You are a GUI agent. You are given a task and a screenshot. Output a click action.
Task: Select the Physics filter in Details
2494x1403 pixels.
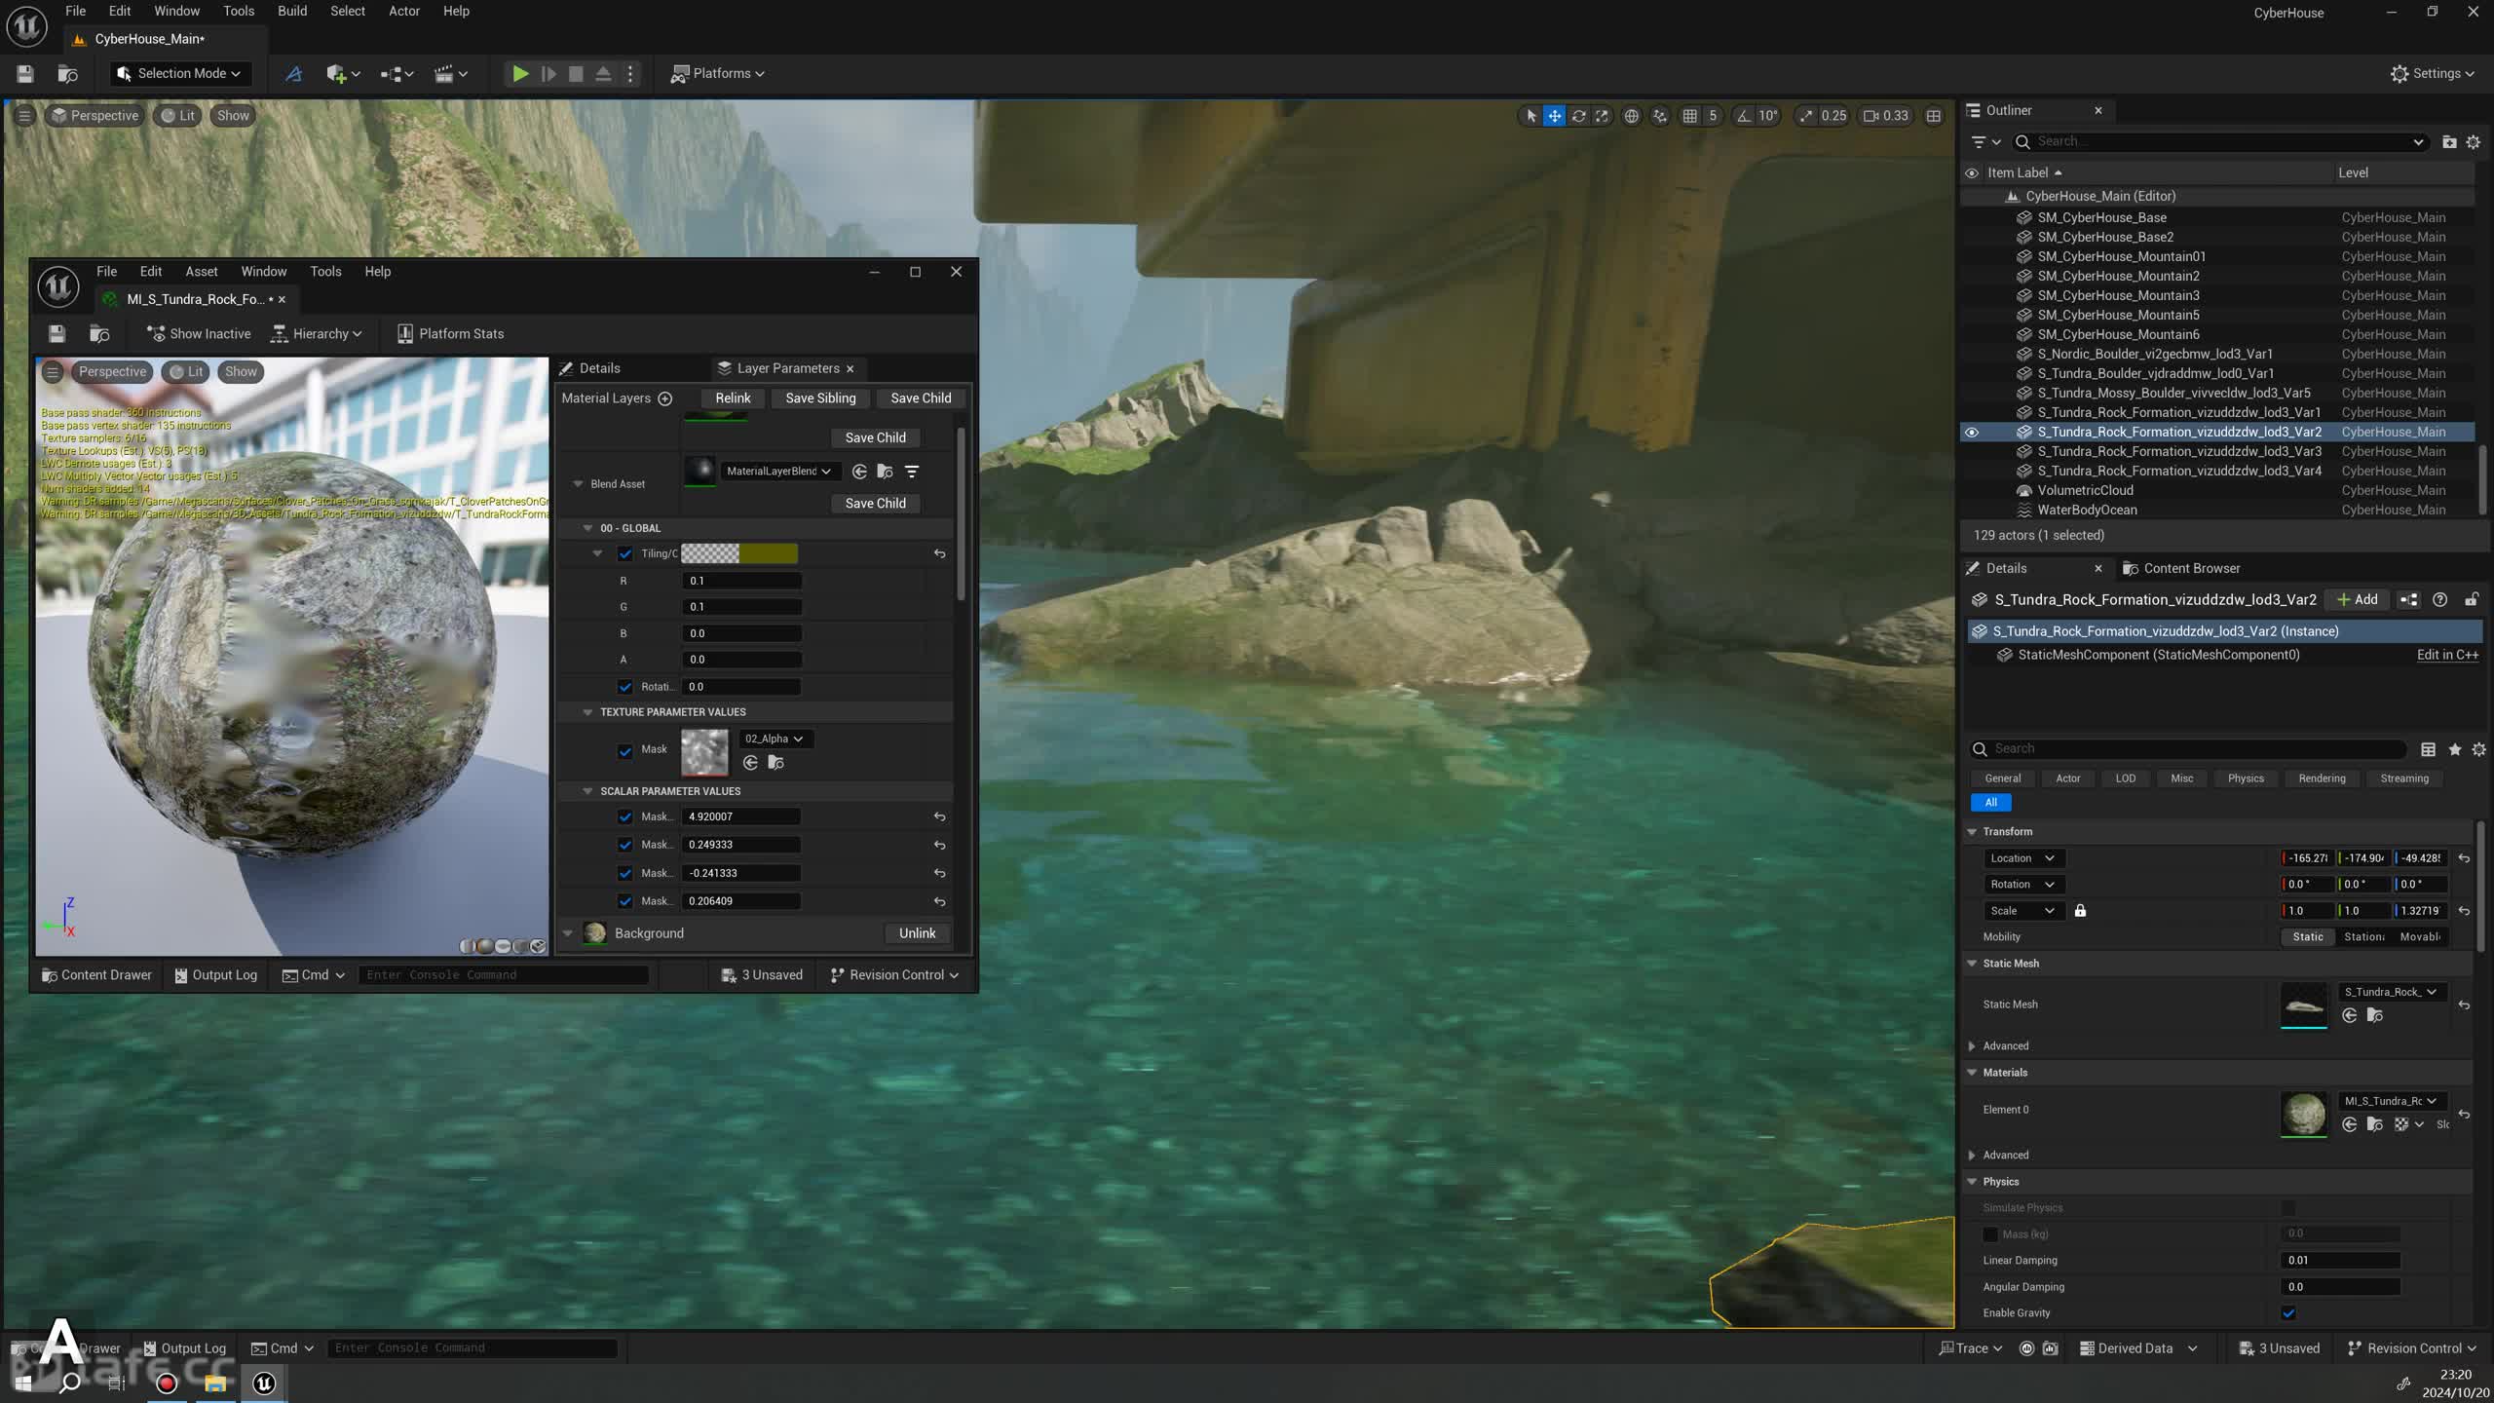pos(2246,778)
